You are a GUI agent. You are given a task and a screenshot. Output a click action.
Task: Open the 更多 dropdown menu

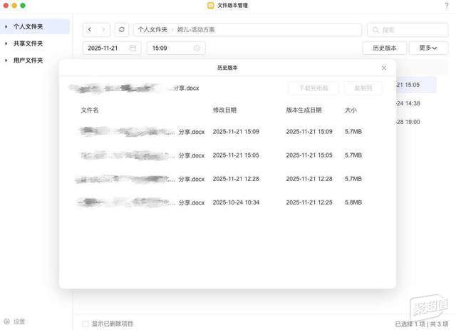point(428,48)
